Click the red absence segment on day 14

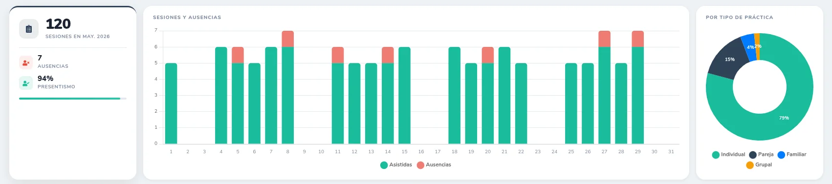click(x=388, y=55)
